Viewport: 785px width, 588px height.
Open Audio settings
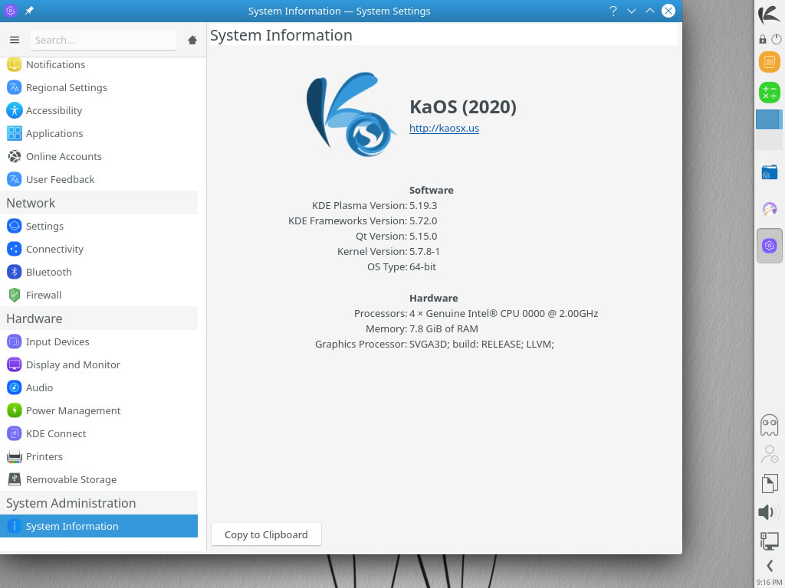pyautogui.click(x=99, y=387)
